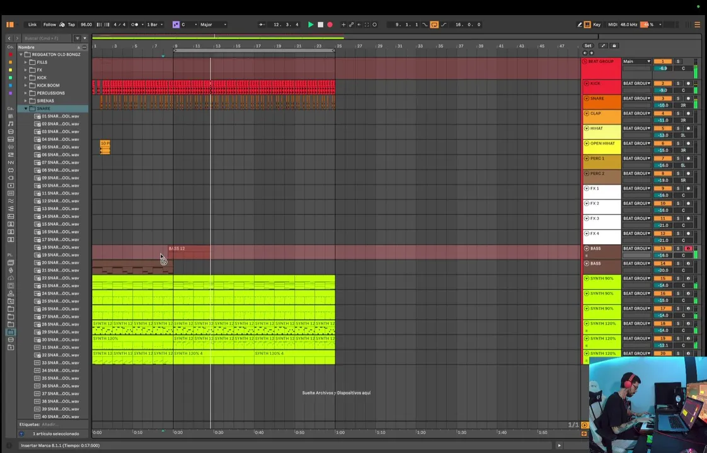Click the SNARE pan value 2R
The width and height of the screenshot is (707, 453).
click(x=683, y=105)
